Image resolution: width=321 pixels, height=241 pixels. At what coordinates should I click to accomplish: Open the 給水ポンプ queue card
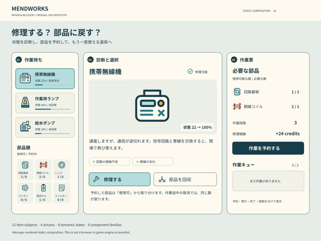click(x=45, y=127)
